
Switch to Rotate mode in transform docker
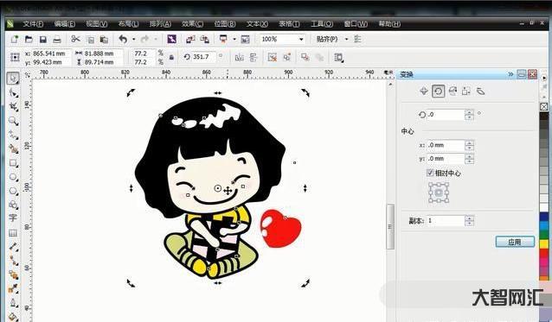[439, 92]
